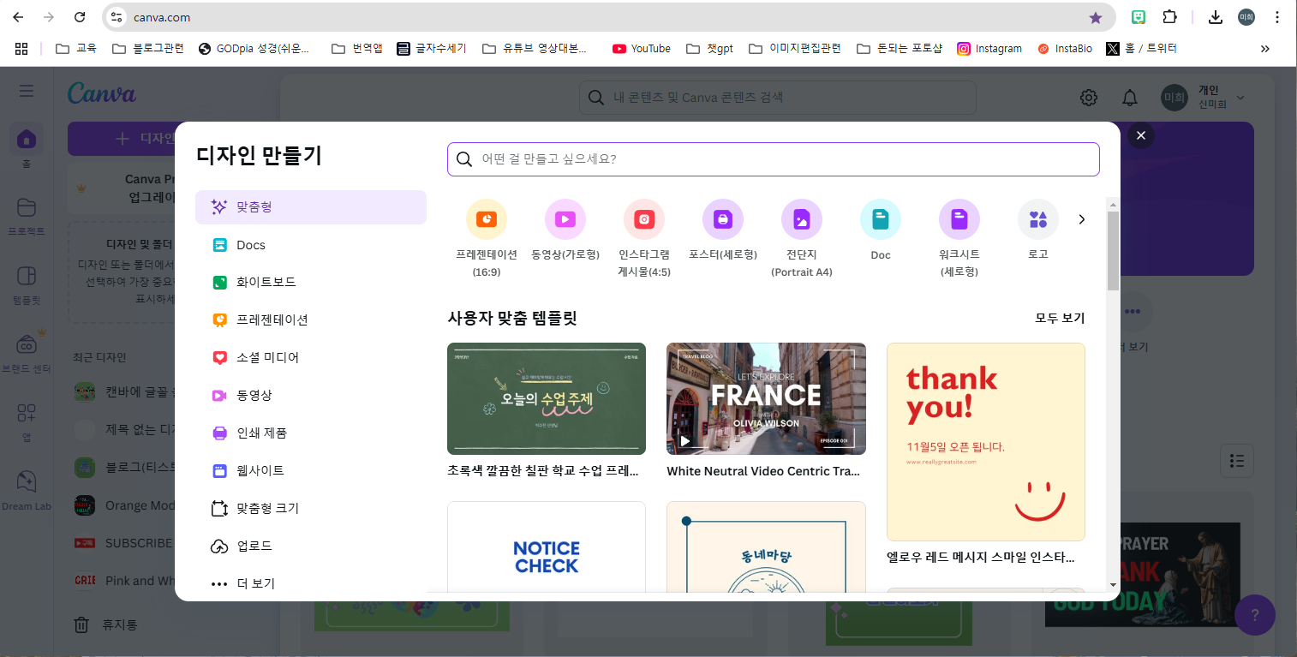Open Chrome apps grid icon
1297x657 pixels.
21,49
